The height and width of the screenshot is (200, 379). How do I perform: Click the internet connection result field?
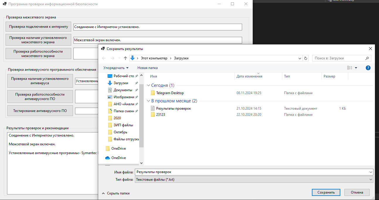pos(158,27)
